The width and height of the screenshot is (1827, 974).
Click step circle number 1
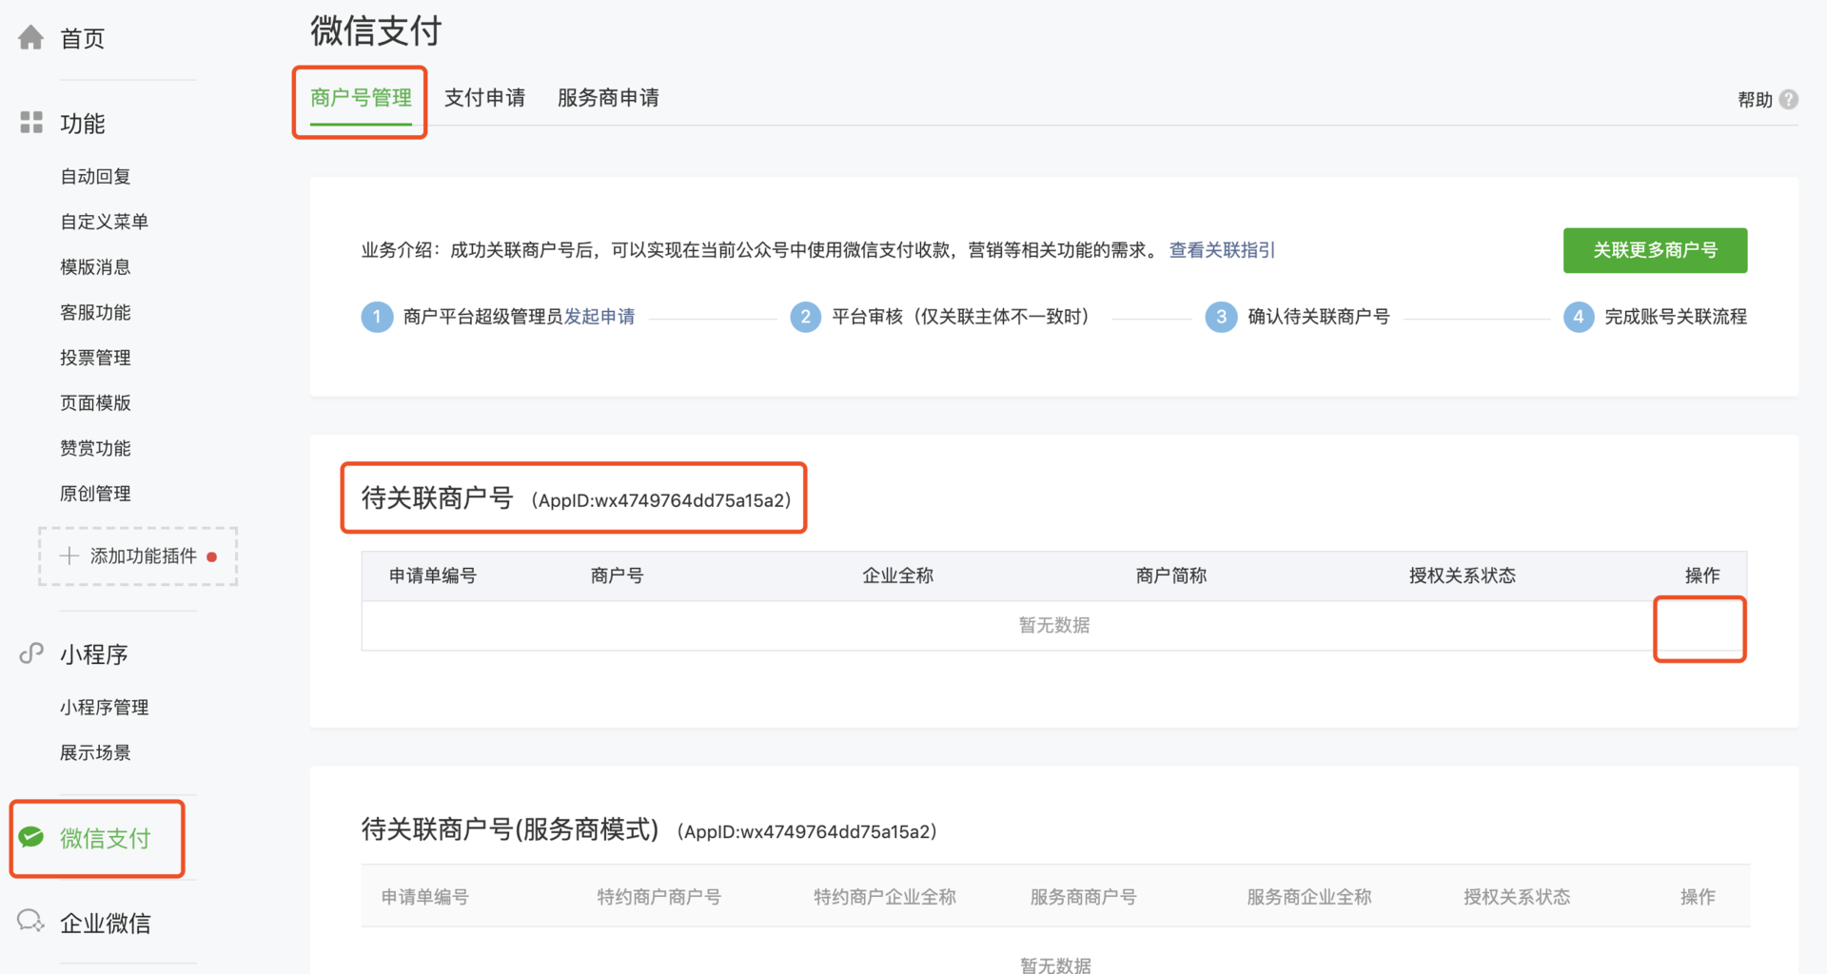pyautogui.click(x=377, y=317)
